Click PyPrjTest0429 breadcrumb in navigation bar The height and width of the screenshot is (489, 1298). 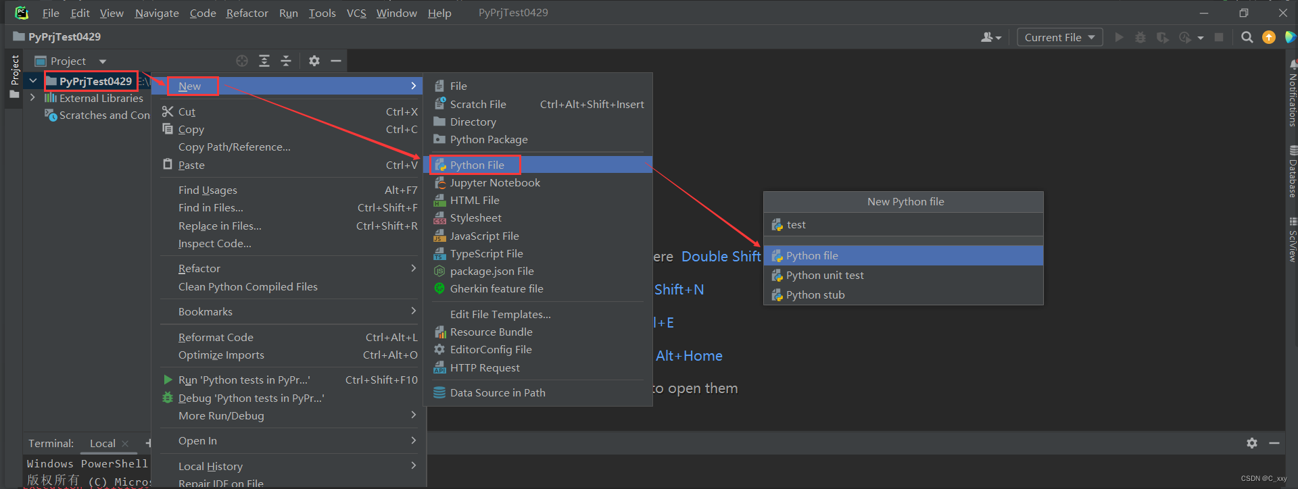click(x=57, y=37)
